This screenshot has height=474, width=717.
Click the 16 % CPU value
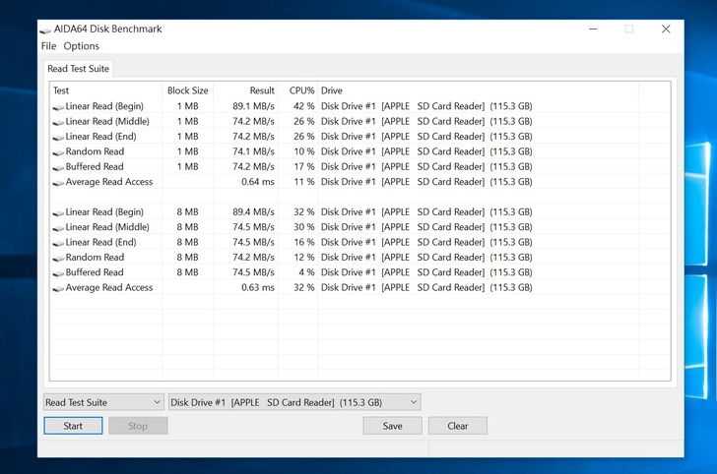tap(304, 242)
